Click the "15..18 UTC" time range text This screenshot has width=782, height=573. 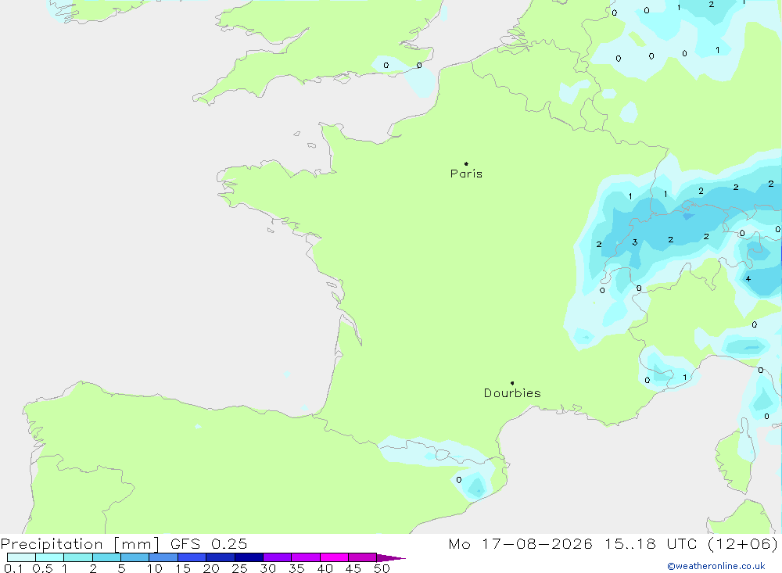pyautogui.click(x=651, y=544)
